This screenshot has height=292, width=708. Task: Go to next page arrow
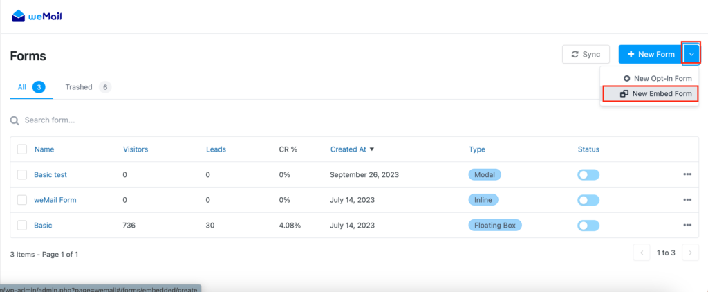(x=691, y=253)
